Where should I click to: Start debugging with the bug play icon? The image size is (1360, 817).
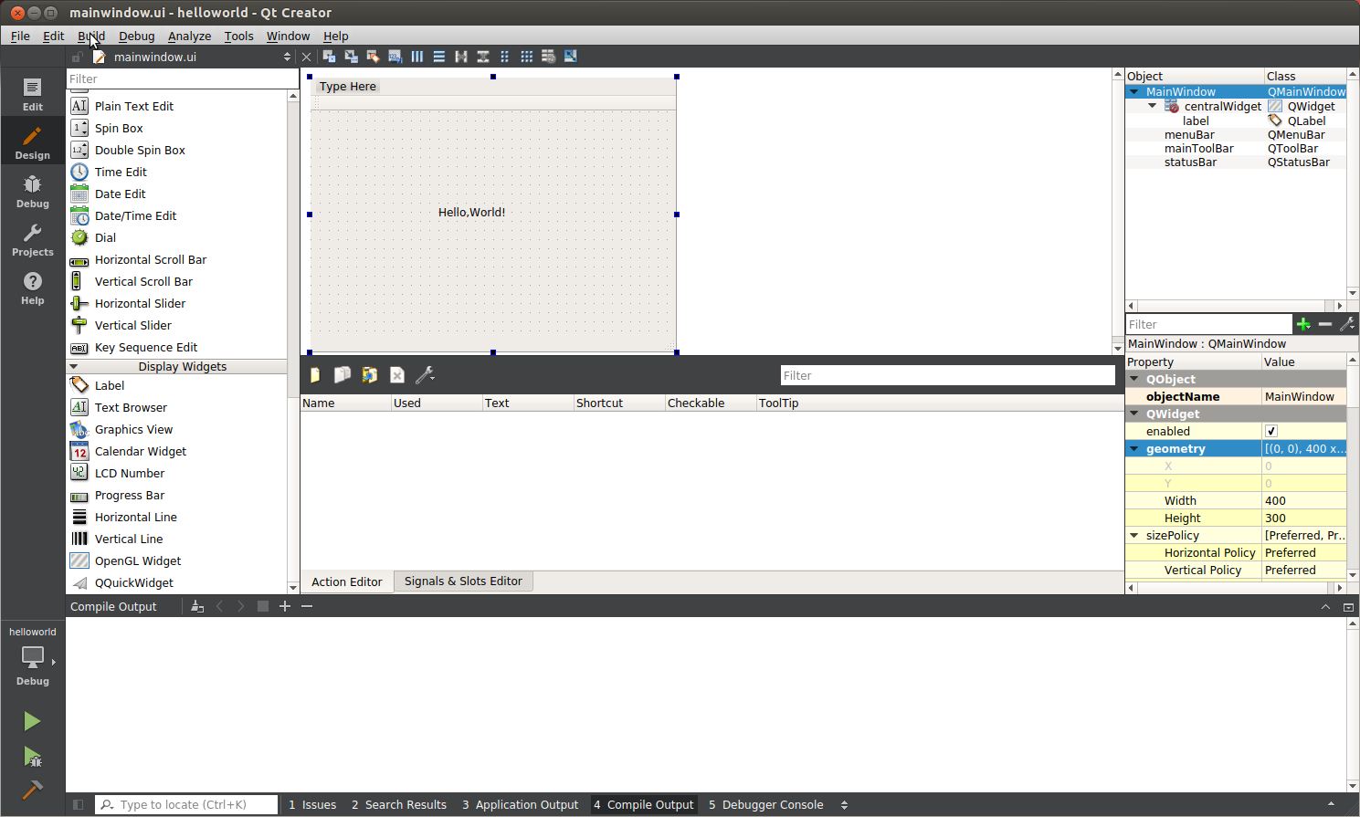(32, 757)
